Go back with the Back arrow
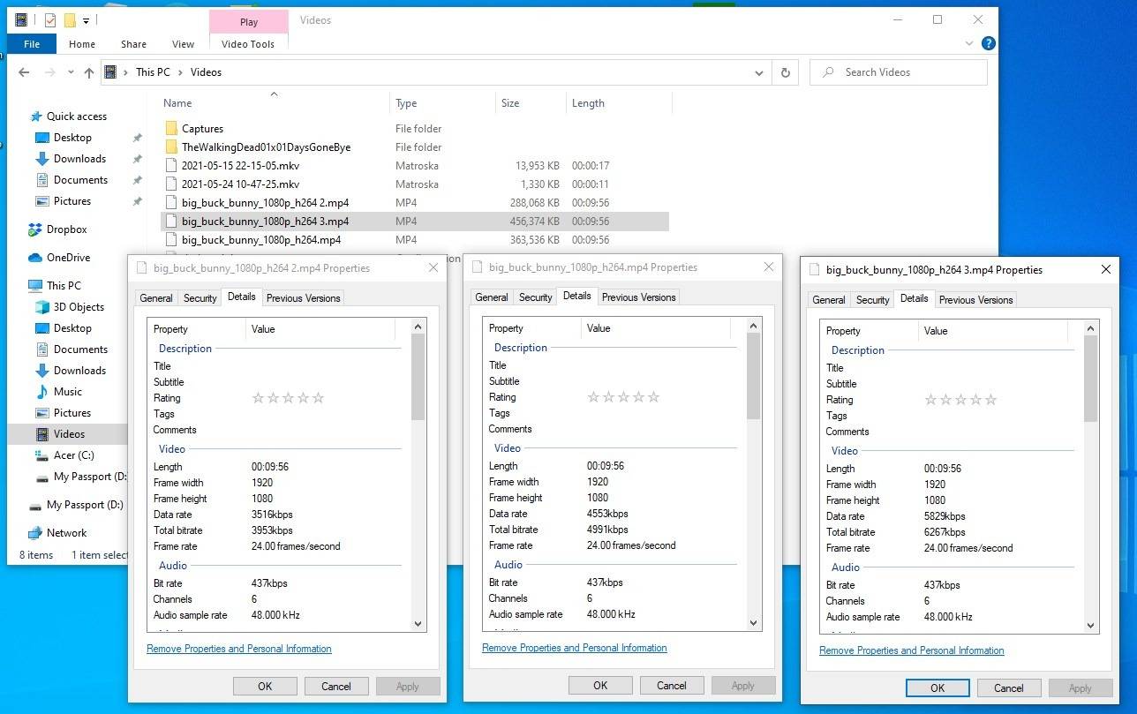Screen dimensions: 1137x714 (x=26, y=73)
